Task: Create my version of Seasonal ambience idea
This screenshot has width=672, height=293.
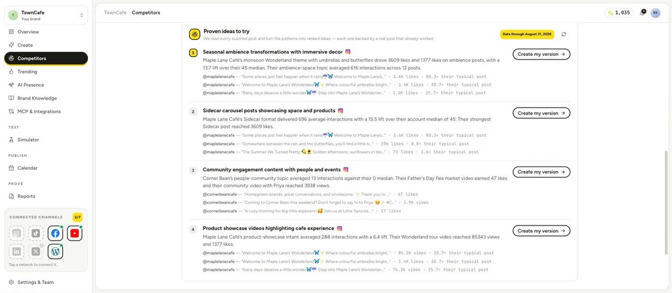Action: click(541, 54)
